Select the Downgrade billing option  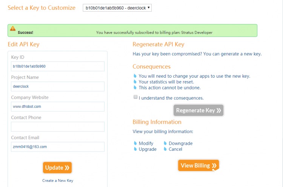180,143
